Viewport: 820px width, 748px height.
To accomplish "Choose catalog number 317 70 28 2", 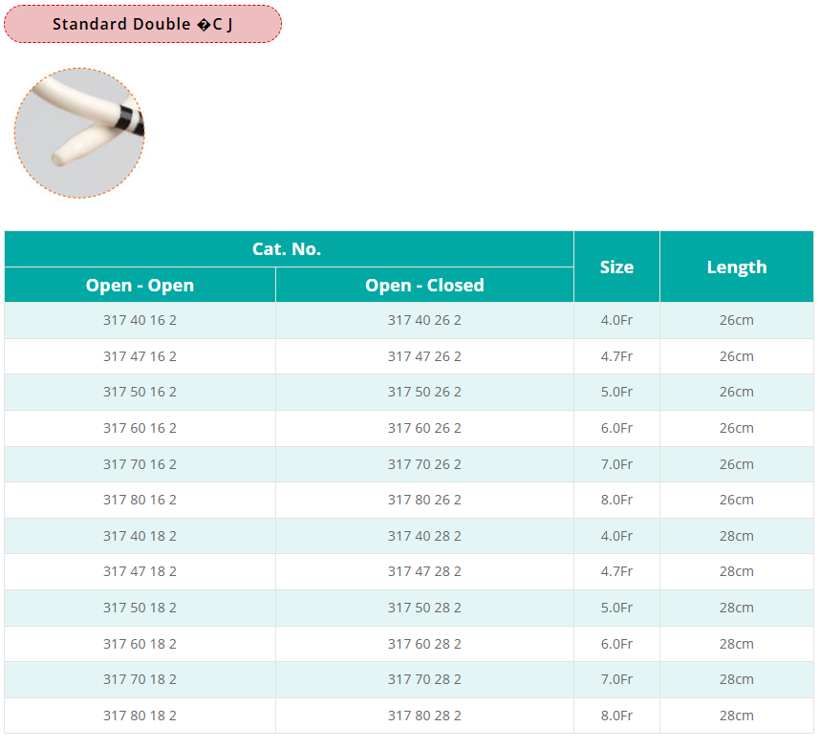I will [x=424, y=679].
